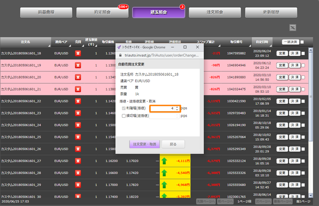319x206 pixels.
Task: Click トライオートFX icon in popup title bar
Action: tap(119, 47)
